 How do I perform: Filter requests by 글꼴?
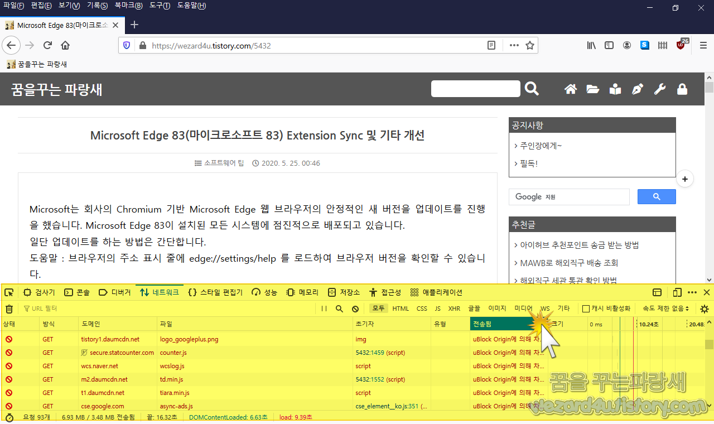(x=474, y=309)
